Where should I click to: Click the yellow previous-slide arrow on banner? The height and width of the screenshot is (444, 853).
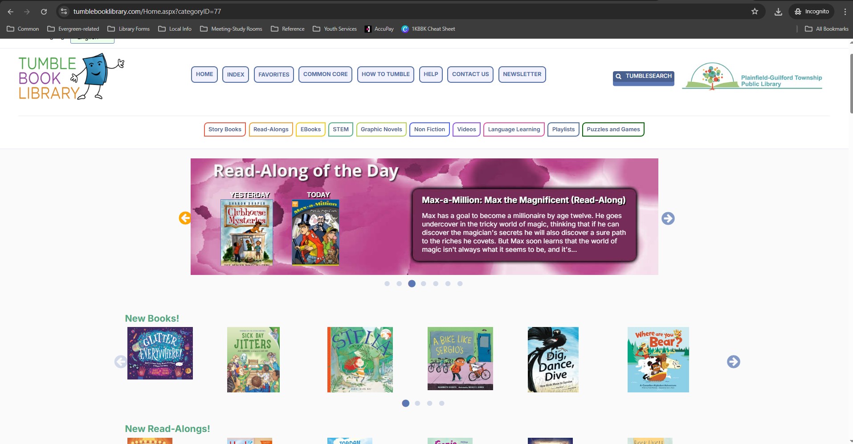tap(185, 218)
